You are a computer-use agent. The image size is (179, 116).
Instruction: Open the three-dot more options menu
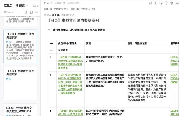pos(36,12)
